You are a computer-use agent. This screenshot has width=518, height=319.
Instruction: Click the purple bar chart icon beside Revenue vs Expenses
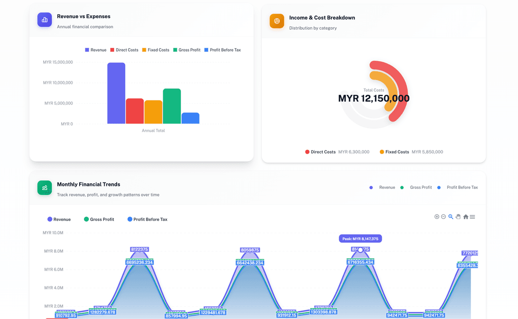coord(44,20)
